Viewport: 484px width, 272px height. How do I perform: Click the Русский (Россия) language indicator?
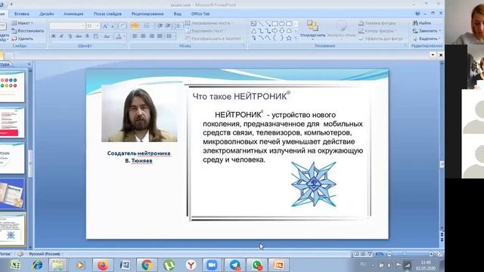45,254
